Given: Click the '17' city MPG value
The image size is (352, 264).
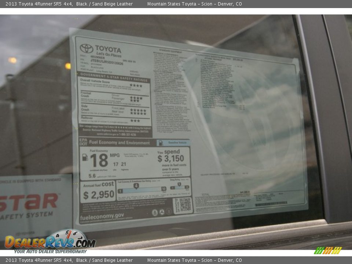Looking at the screenshot, I should pyautogui.click(x=115, y=164).
